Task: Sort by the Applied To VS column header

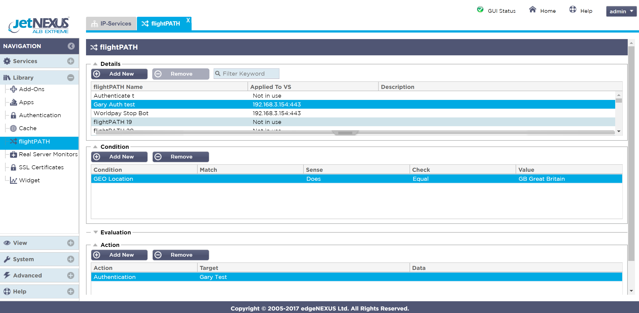Action: [313, 87]
